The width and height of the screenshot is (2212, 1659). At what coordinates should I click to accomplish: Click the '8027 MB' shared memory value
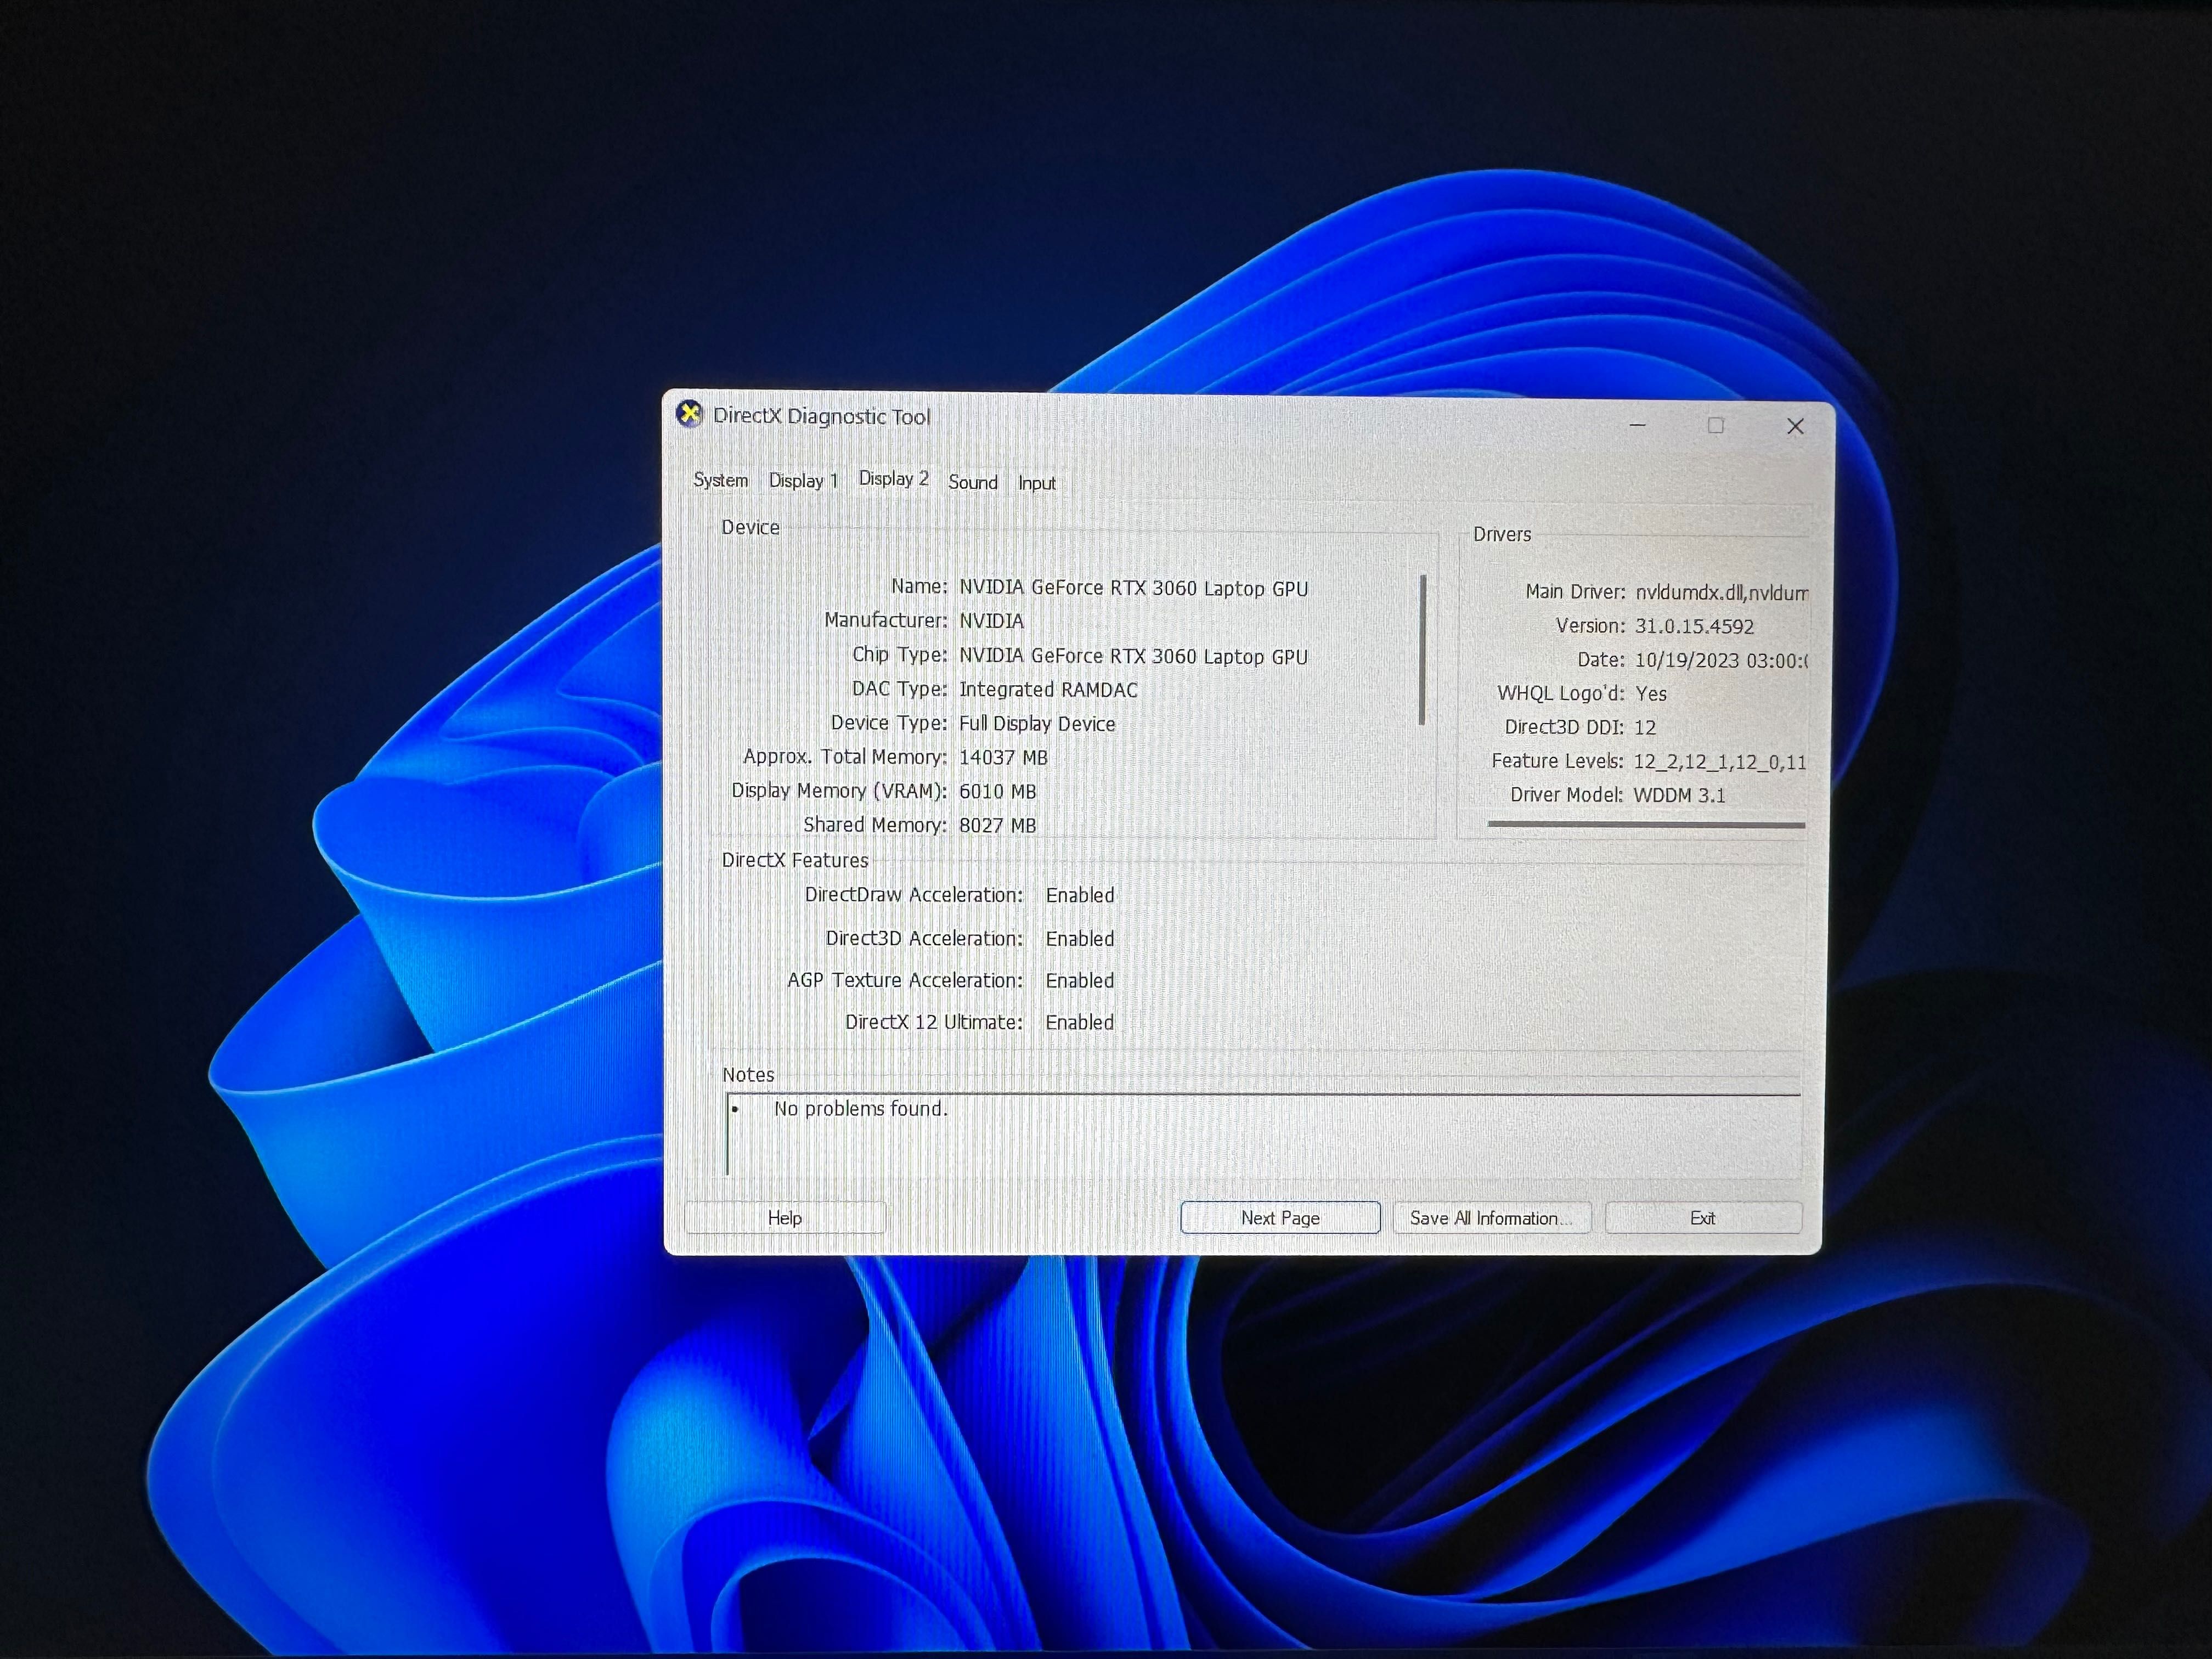pyautogui.click(x=997, y=825)
